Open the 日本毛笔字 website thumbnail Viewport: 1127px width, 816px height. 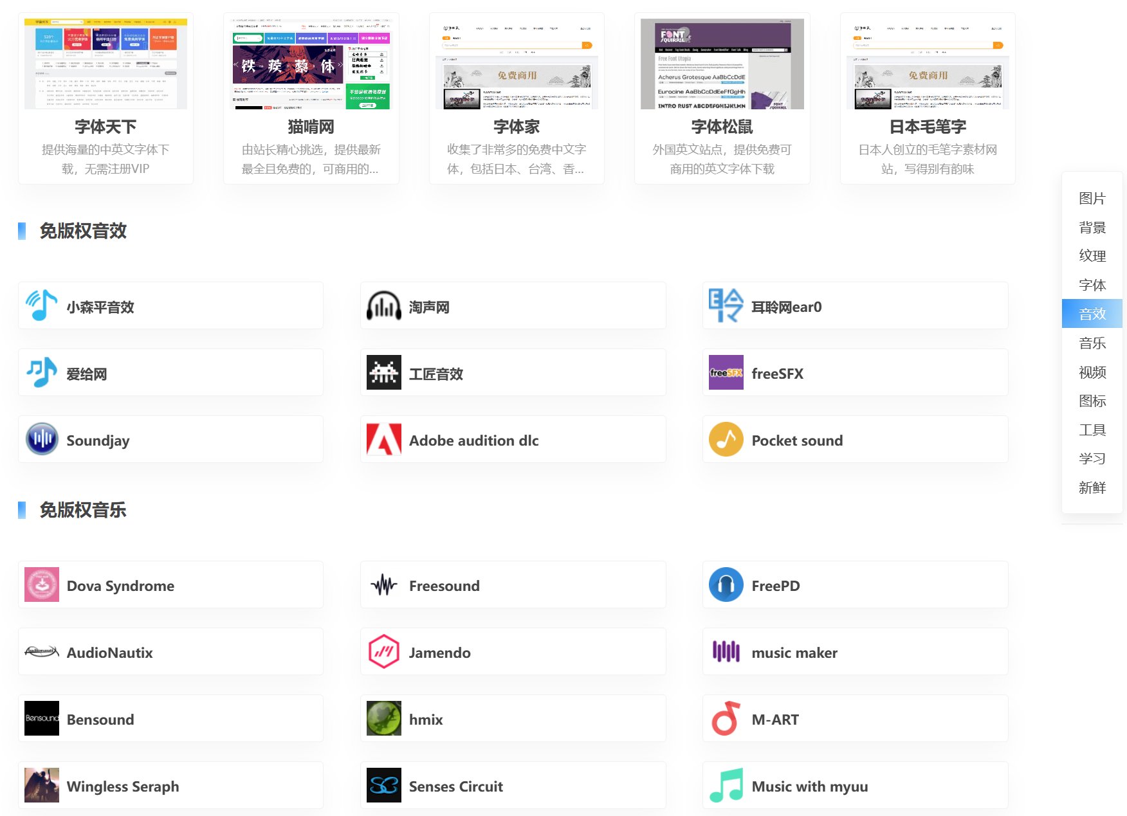point(928,64)
